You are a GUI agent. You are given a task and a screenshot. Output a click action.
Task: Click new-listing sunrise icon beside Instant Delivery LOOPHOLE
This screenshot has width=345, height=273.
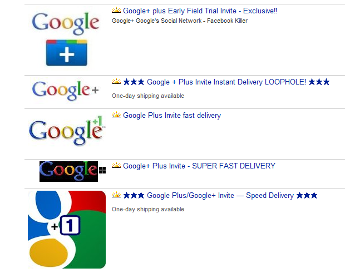(x=116, y=81)
